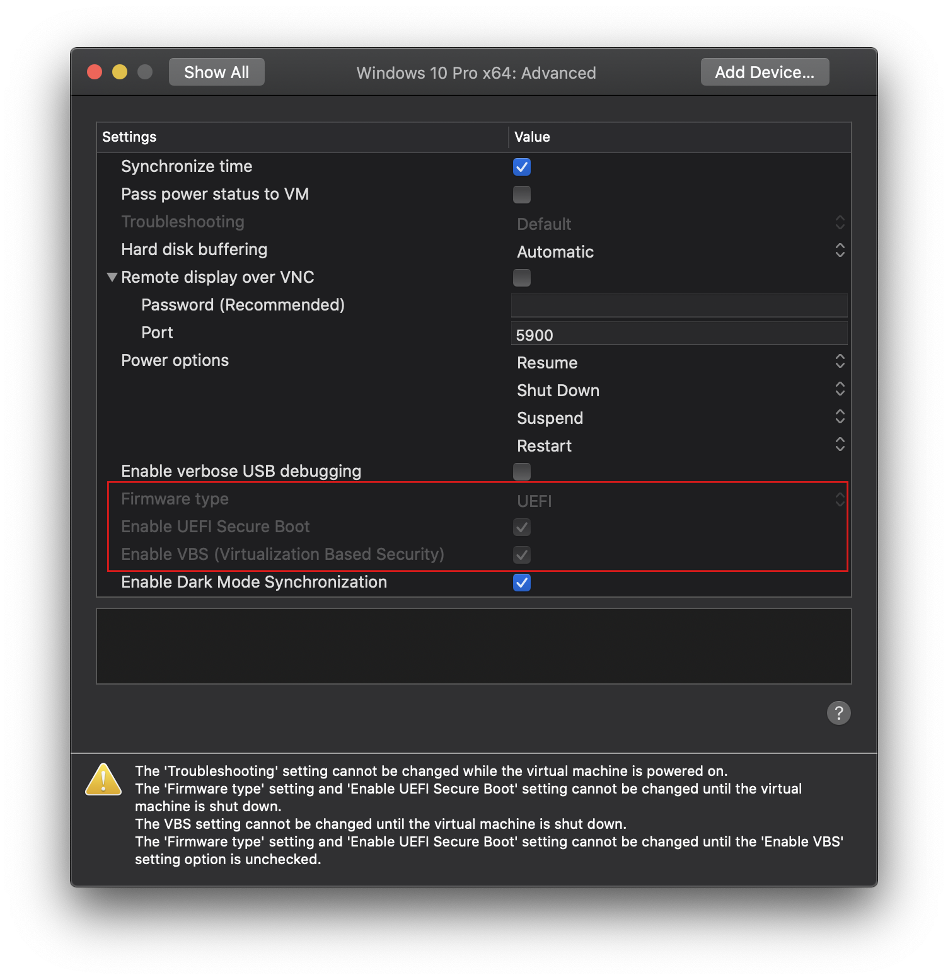Turn off Dark Mode Synchronization checkbox
This screenshot has height=980, width=948.
[522, 583]
